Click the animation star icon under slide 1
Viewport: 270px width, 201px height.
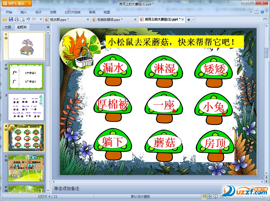click(6, 38)
